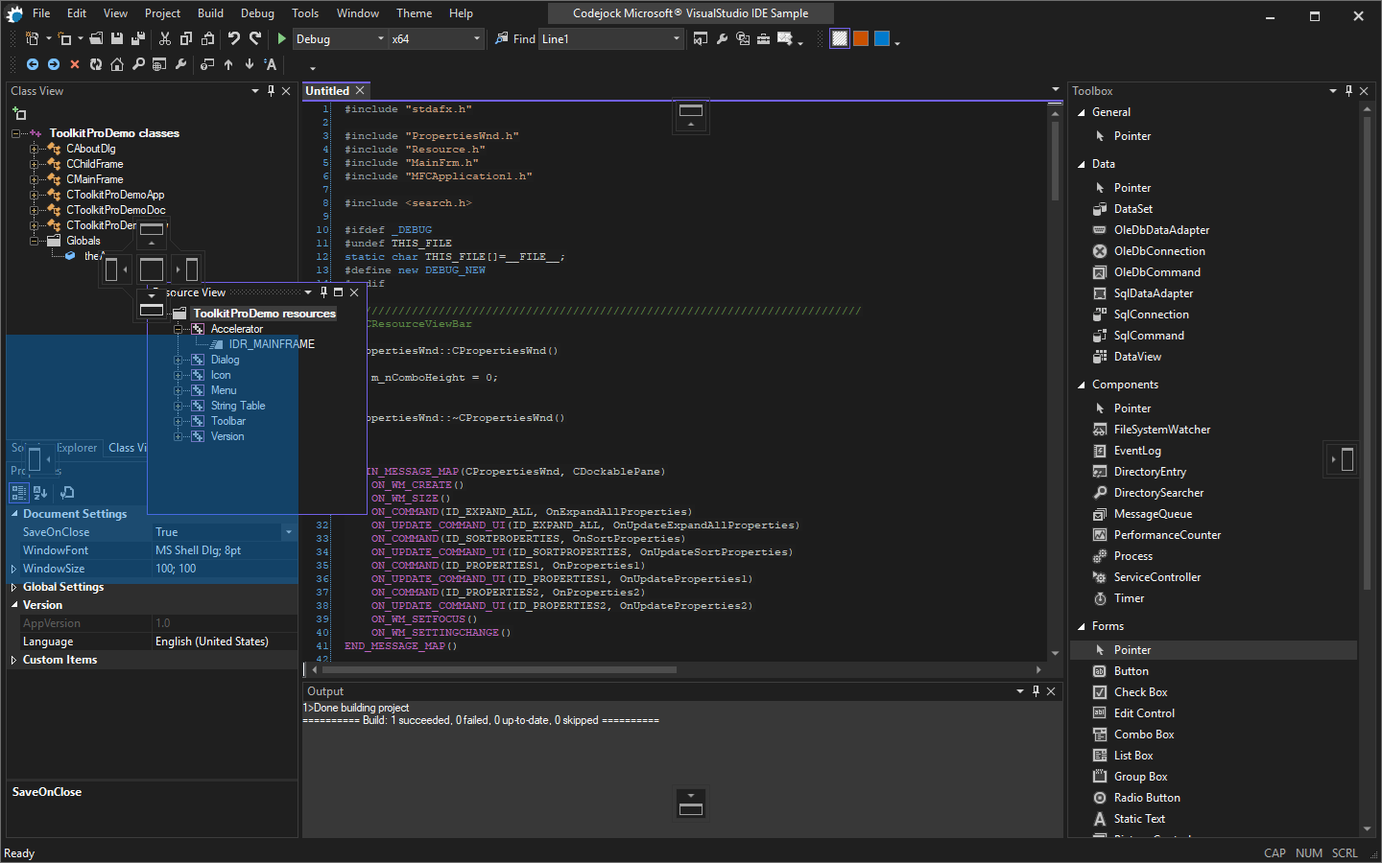Viewport: 1382px width, 863px height.
Task: Toggle auto-hide pin on the Toolbox panel
Action: (x=1347, y=90)
